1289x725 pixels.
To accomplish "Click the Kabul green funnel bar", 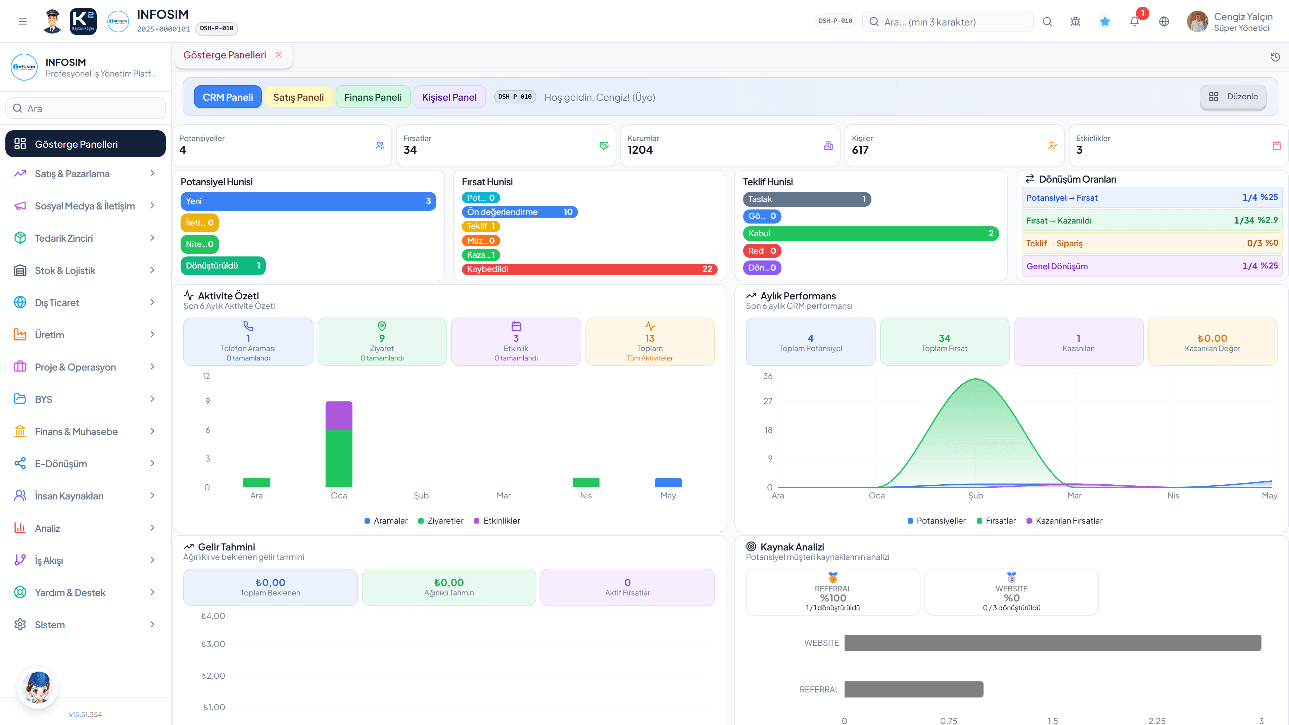I will pos(871,233).
